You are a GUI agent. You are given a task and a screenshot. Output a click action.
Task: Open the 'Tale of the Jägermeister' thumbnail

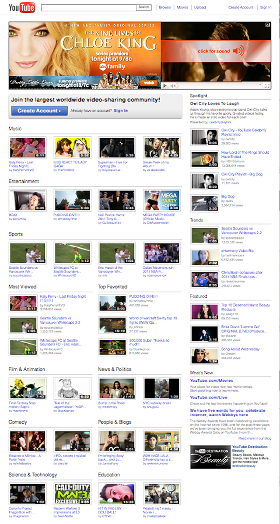tap(72, 389)
